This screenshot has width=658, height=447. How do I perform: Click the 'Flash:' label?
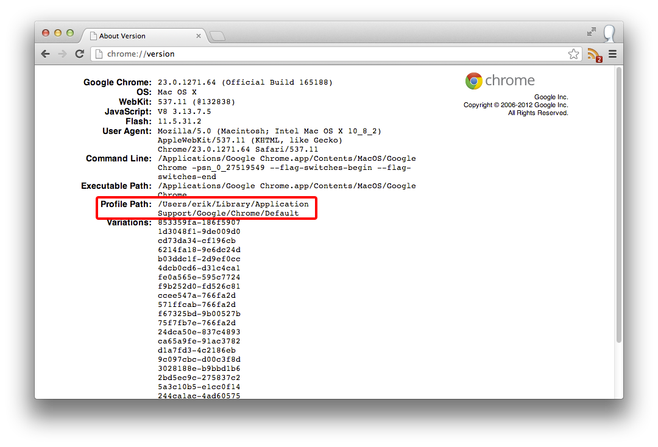(138, 121)
